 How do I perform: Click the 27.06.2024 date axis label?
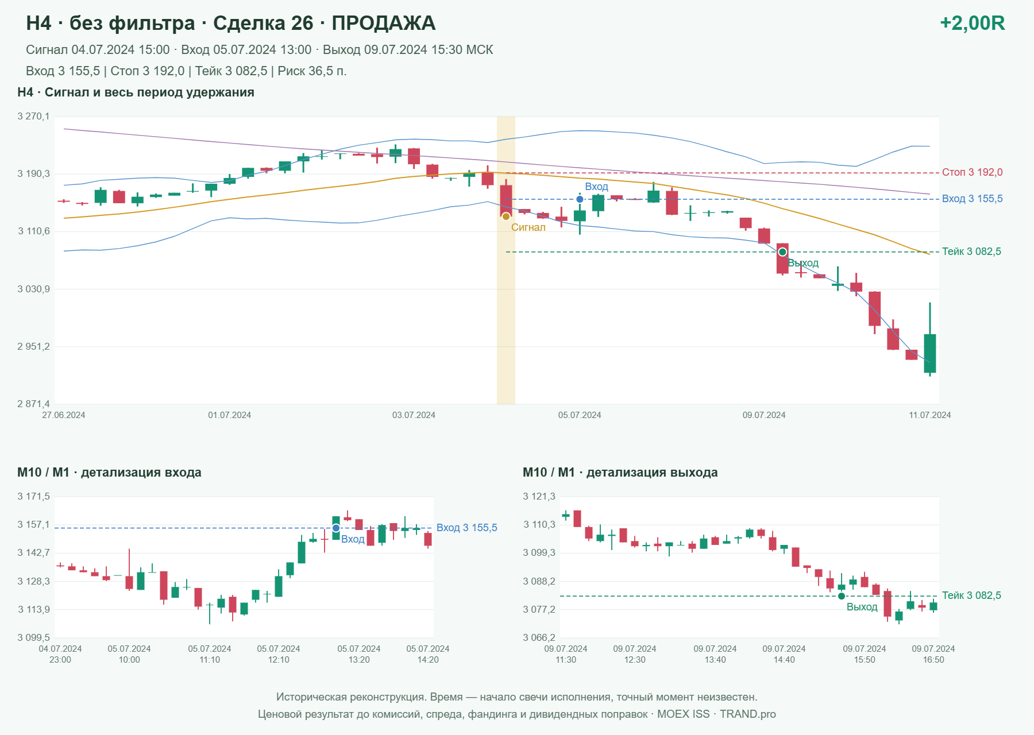point(64,415)
